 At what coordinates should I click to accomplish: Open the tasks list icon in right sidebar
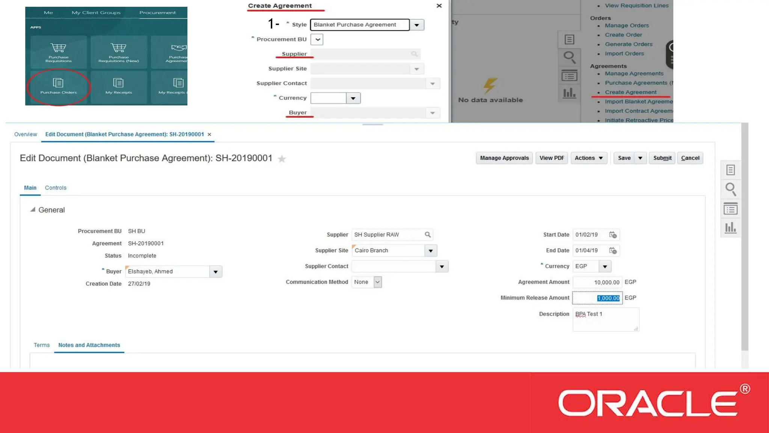pyautogui.click(x=730, y=209)
